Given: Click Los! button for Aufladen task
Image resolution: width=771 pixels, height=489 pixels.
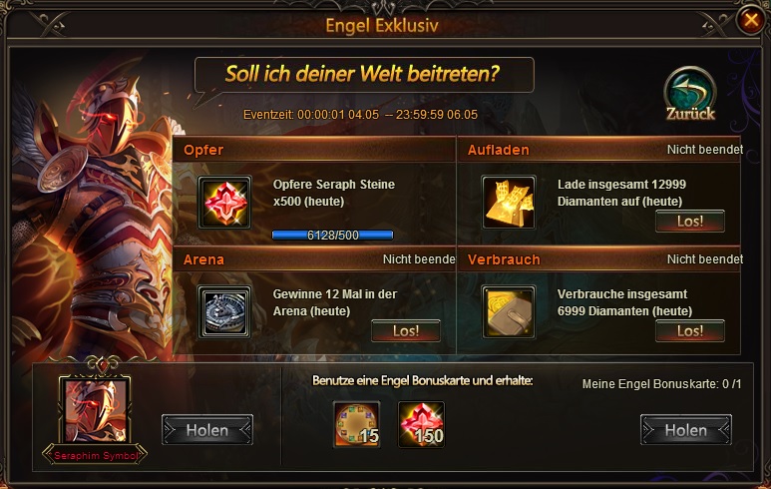Looking at the screenshot, I should pos(690,222).
